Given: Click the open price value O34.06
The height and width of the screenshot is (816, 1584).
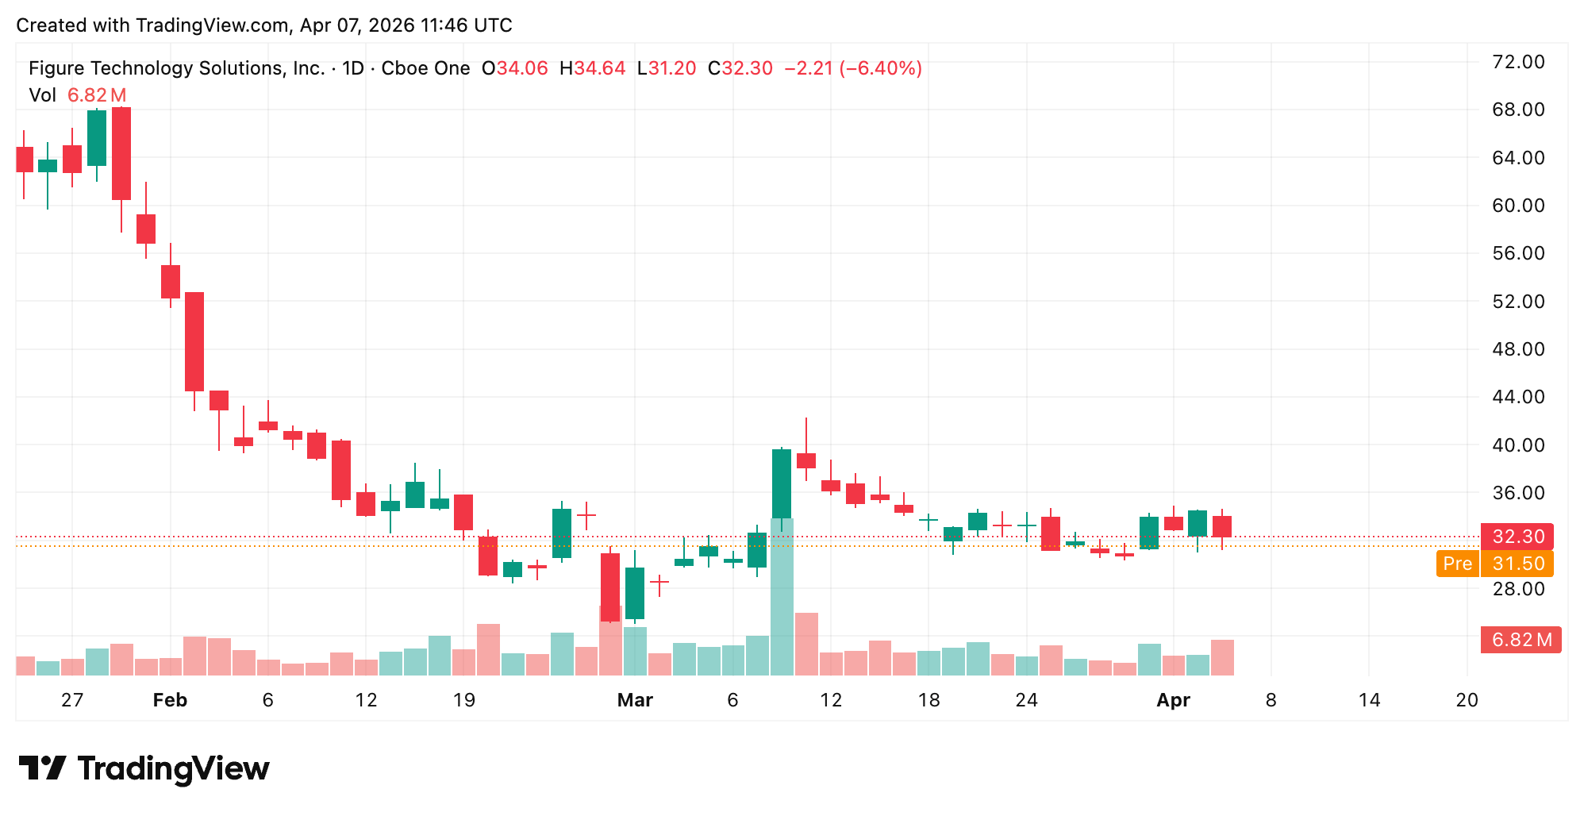Looking at the screenshot, I should [513, 68].
